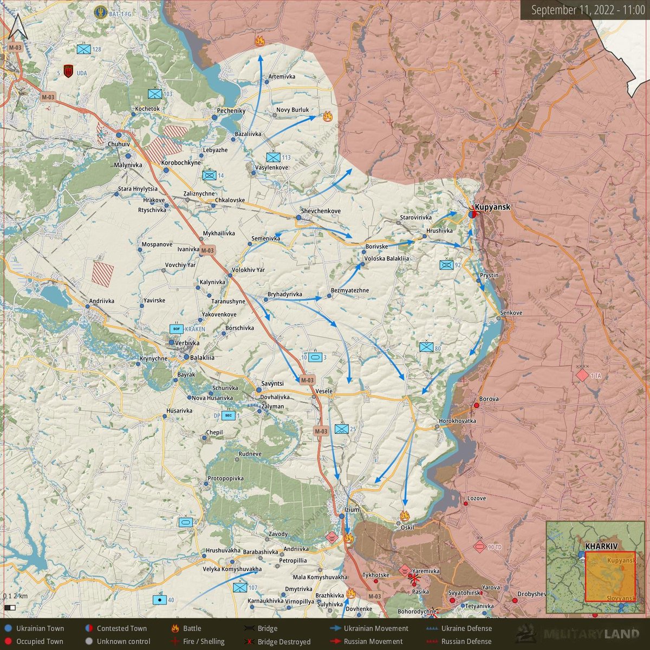Click the Izium town label
The image size is (650, 650).
tap(353, 510)
